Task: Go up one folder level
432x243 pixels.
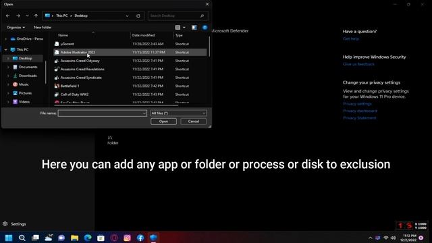Action: point(36,16)
